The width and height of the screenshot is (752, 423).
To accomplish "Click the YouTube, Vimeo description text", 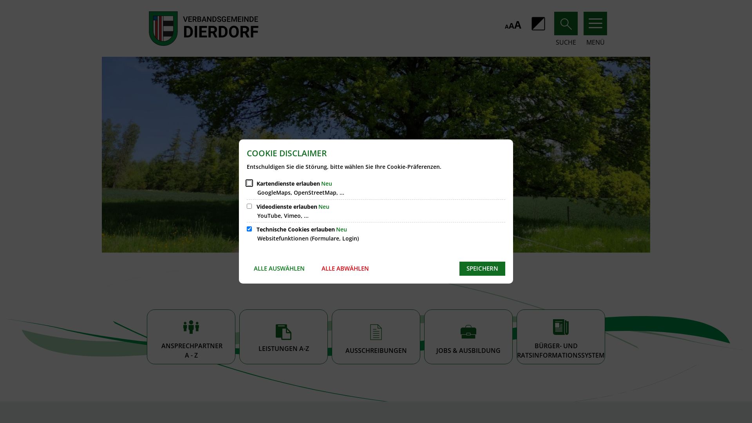I will [283, 216].
